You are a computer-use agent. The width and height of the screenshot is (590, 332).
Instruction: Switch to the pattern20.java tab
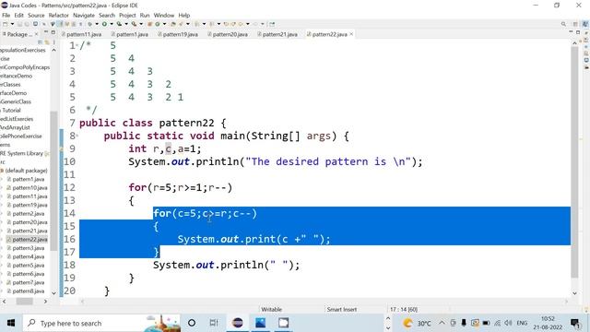point(228,34)
